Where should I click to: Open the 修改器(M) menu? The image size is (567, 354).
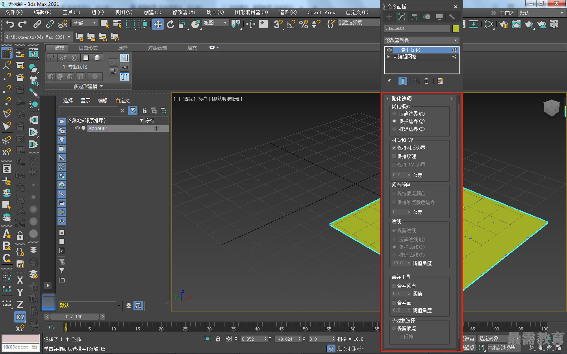pyautogui.click(x=184, y=13)
